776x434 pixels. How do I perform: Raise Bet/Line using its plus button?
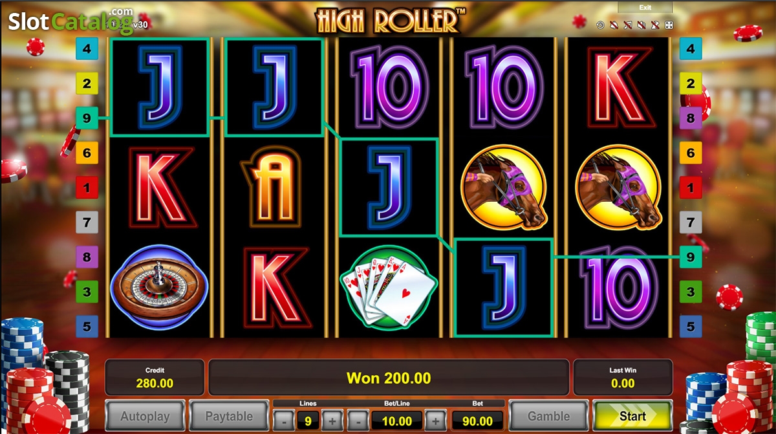(x=435, y=420)
